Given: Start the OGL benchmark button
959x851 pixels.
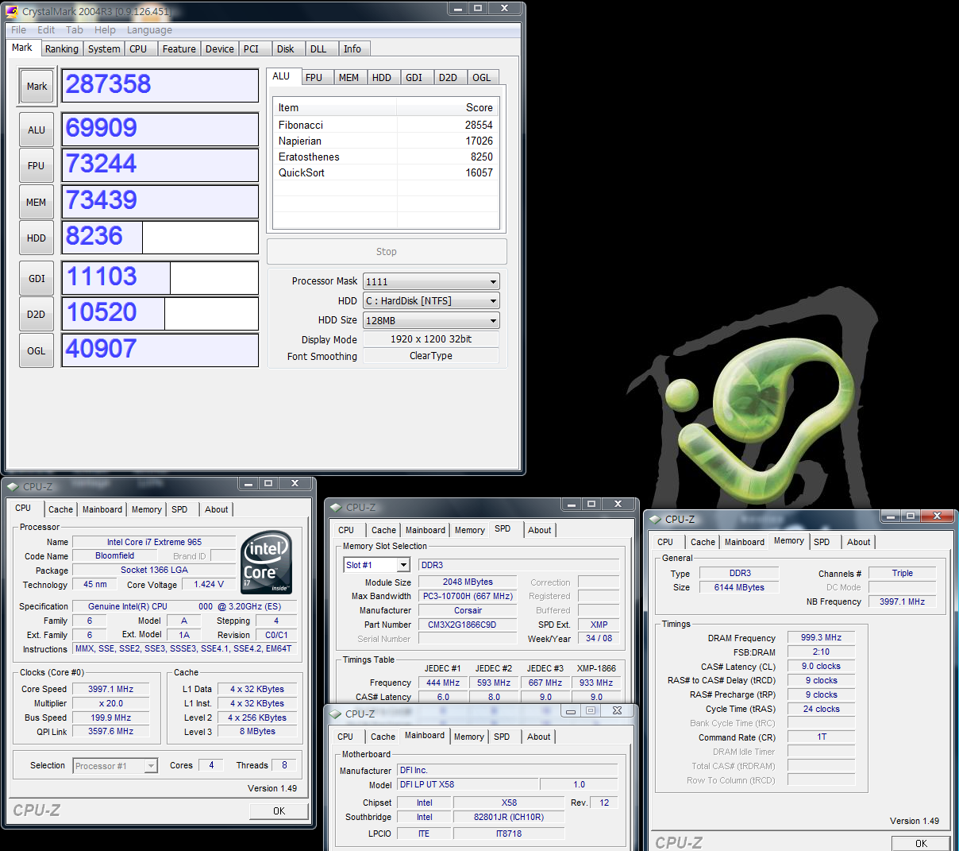Looking at the screenshot, I should tap(37, 350).
